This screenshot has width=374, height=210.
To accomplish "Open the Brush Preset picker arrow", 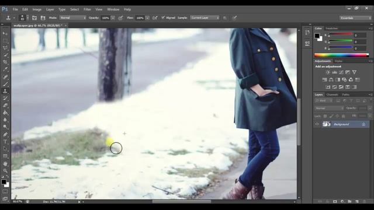I will (27, 18).
